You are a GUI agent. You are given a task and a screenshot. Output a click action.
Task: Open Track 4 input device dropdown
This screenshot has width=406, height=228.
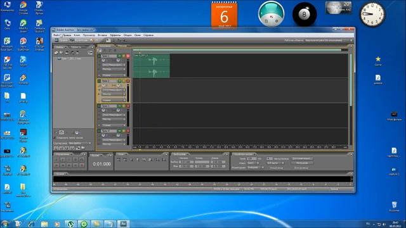click(x=114, y=140)
